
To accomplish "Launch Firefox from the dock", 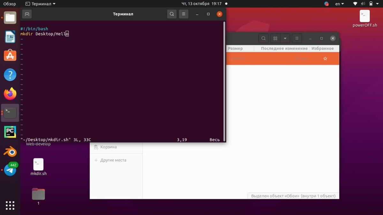I will click(10, 94).
